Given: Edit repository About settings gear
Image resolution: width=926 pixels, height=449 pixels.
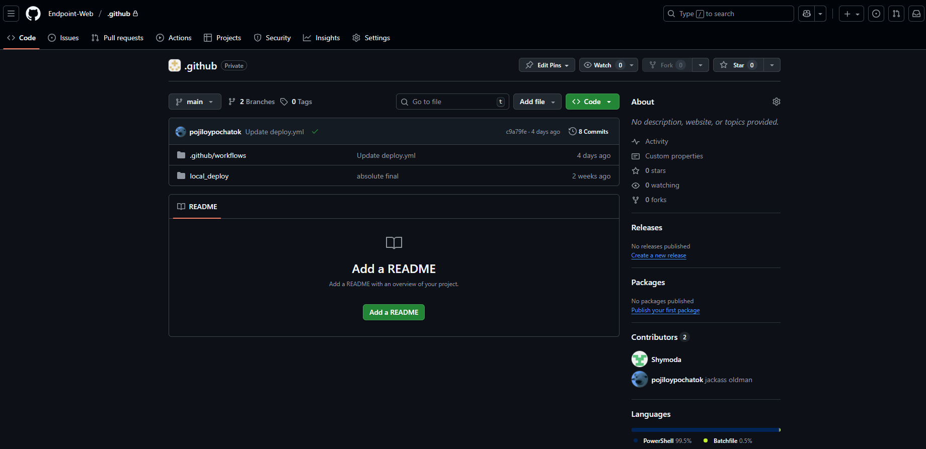Looking at the screenshot, I should tap(777, 102).
